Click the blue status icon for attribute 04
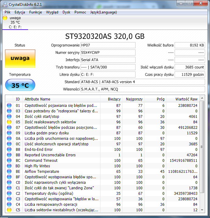This screenshot has height=218, width=210. (x=9, y=116)
